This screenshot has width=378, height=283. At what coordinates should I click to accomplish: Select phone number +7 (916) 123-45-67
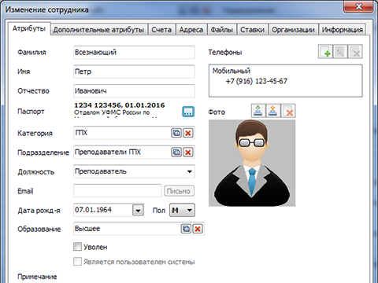(x=257, y=81)
